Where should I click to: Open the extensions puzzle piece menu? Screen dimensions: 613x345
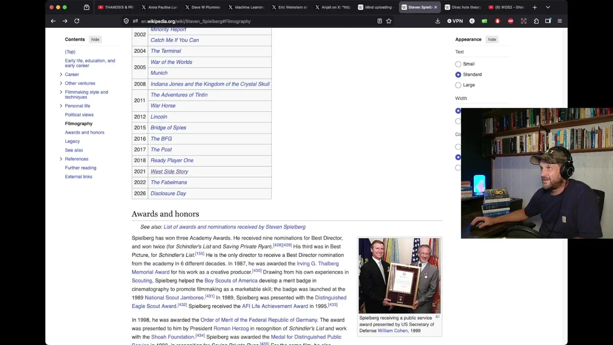(536, 21)
